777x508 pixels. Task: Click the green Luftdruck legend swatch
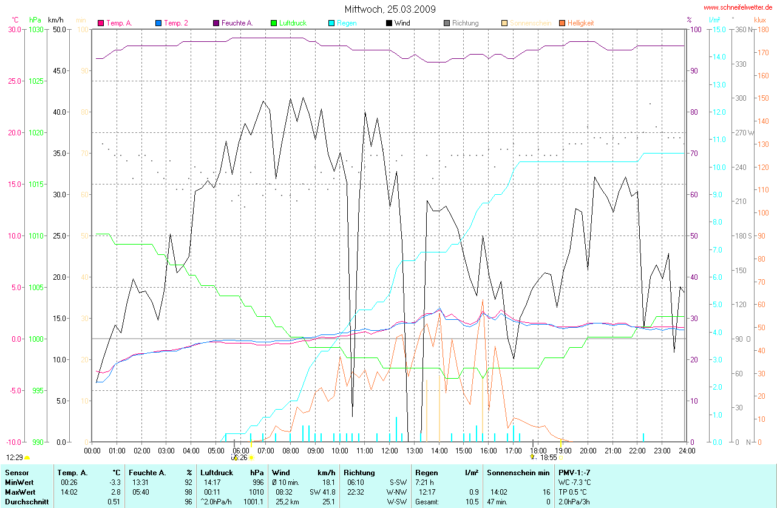(274, 23)
